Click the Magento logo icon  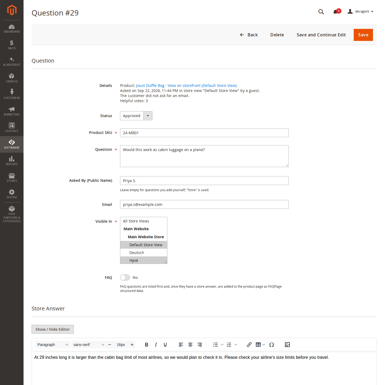click(12, 10)
